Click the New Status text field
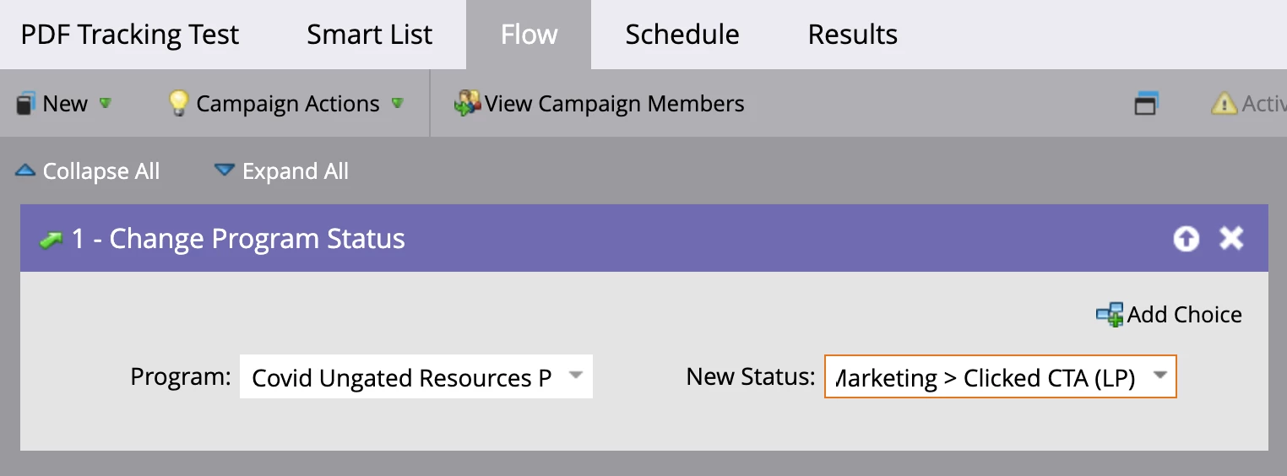Screen dimensions: 1287x476 984,378
